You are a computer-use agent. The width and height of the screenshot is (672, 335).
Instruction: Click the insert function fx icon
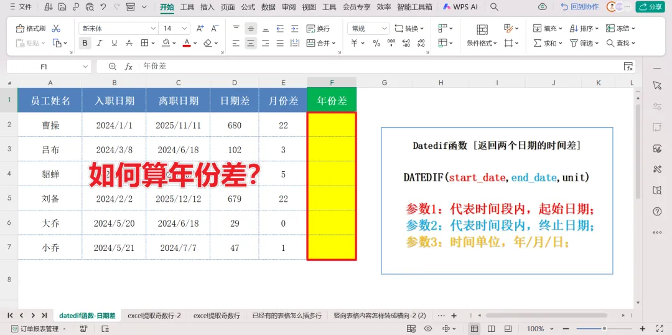129,67
